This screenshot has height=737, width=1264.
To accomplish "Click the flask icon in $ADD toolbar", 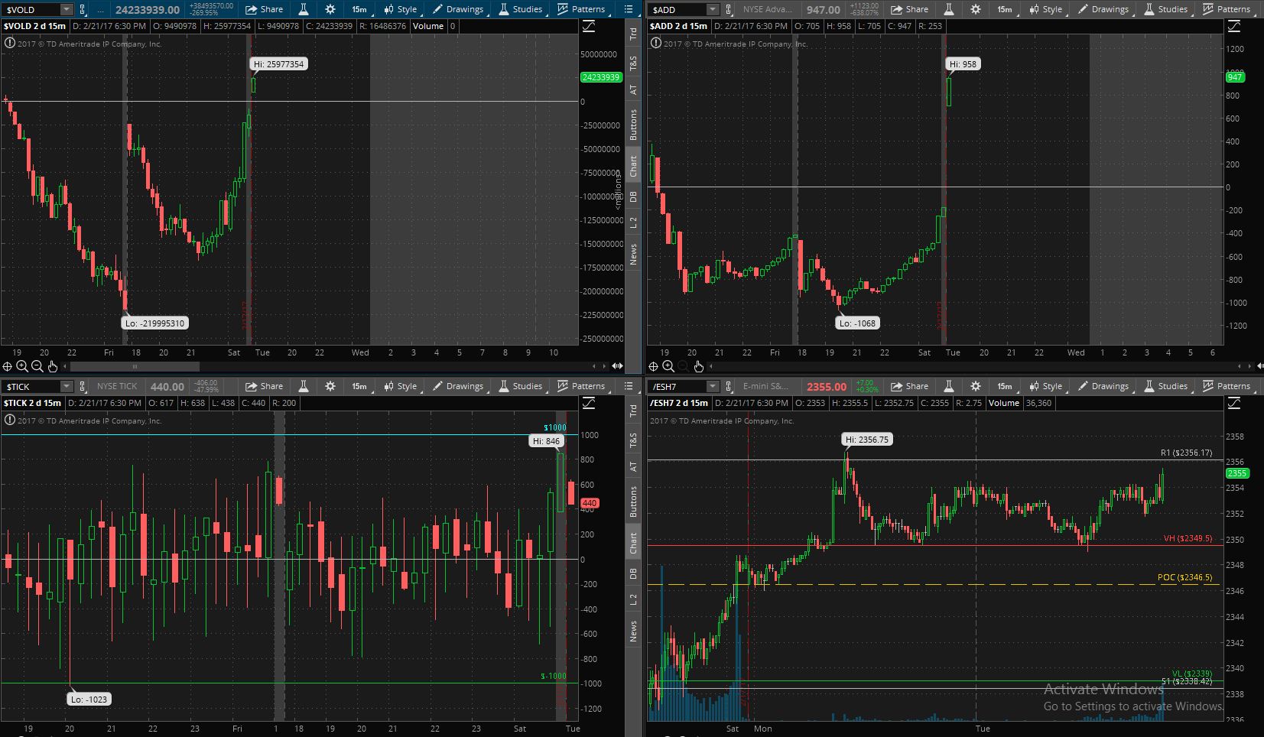I will pyautogui.click(x=949, y=9).
